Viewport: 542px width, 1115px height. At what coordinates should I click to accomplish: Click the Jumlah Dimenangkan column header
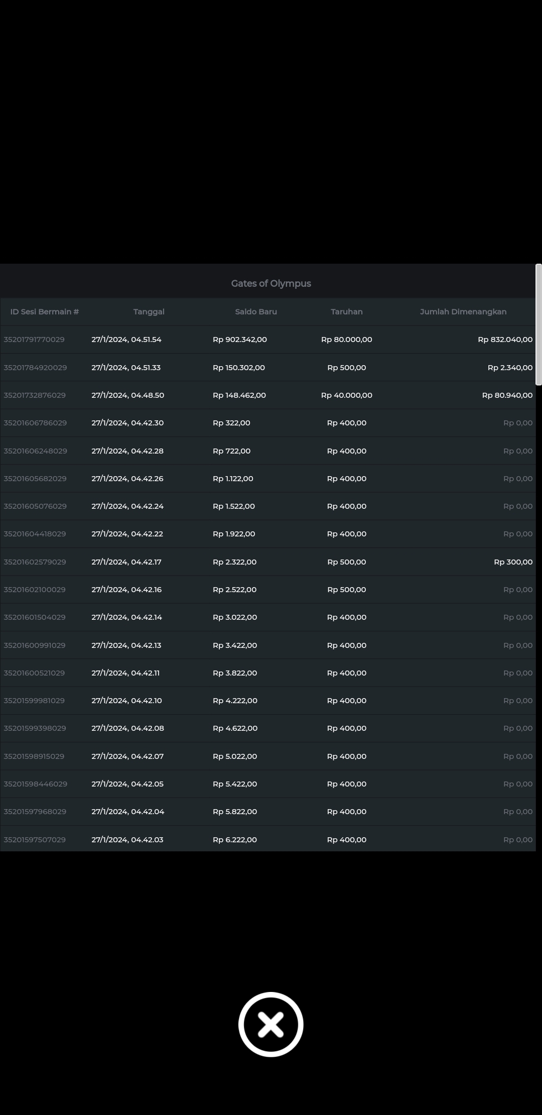tap(463, 311)
